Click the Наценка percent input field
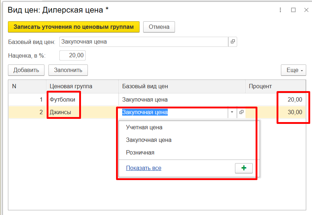312x215 pixels. [72, 55]
